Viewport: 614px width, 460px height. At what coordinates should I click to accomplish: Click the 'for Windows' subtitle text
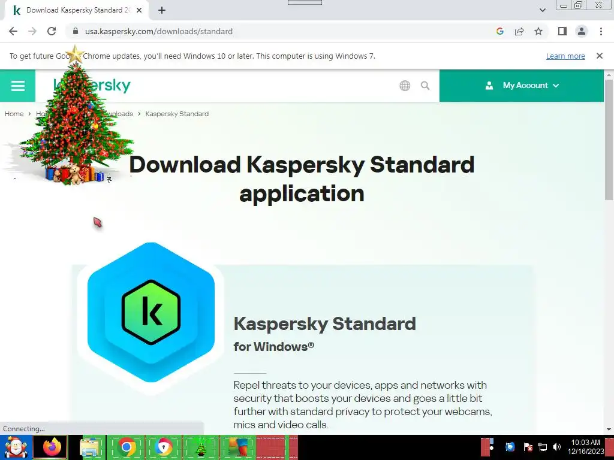273,347
